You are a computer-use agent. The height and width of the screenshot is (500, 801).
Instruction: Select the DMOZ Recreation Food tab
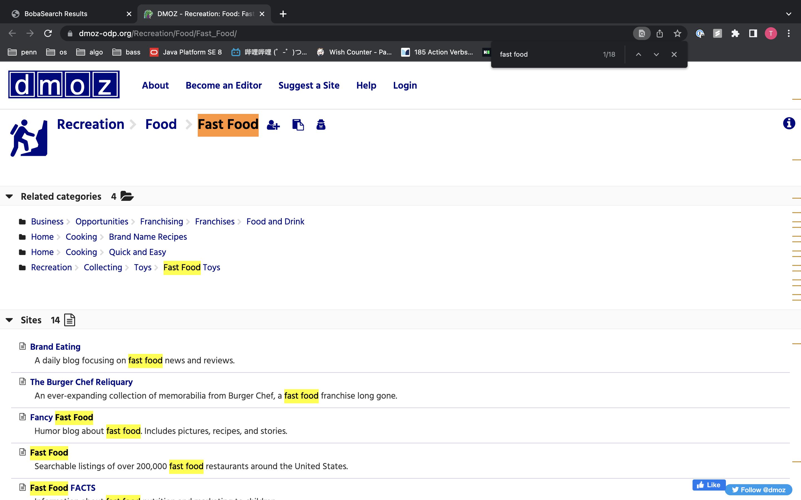coord(204,14)
